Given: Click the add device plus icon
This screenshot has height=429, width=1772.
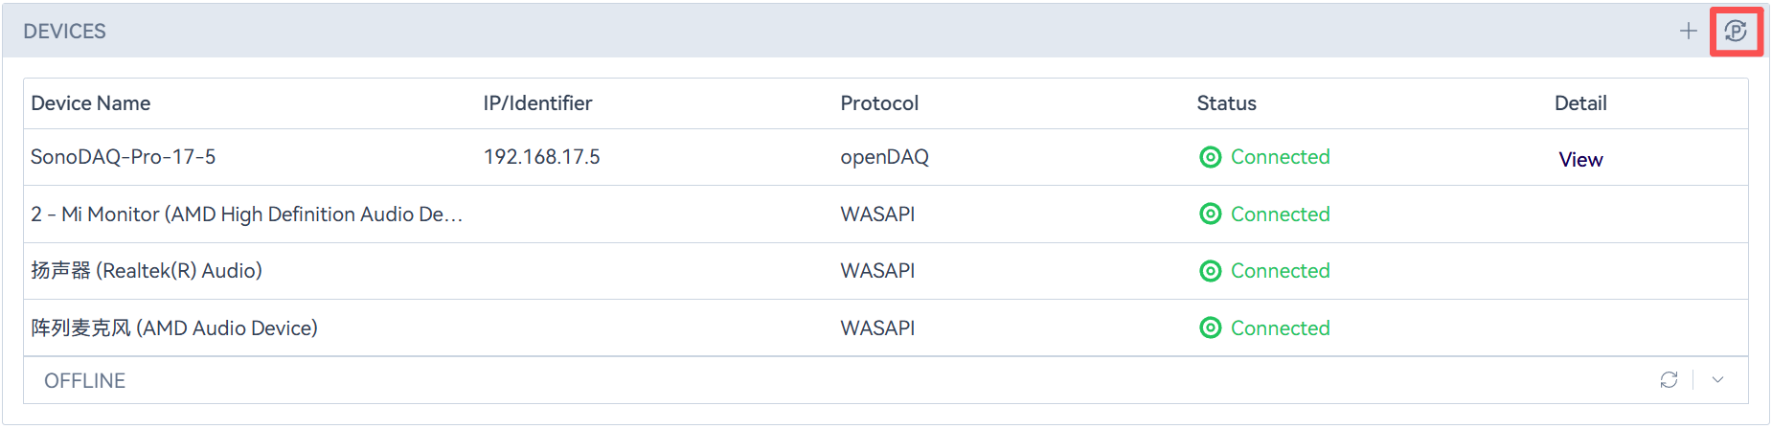Looking at the screenshot, I should tap(1688, 32).
